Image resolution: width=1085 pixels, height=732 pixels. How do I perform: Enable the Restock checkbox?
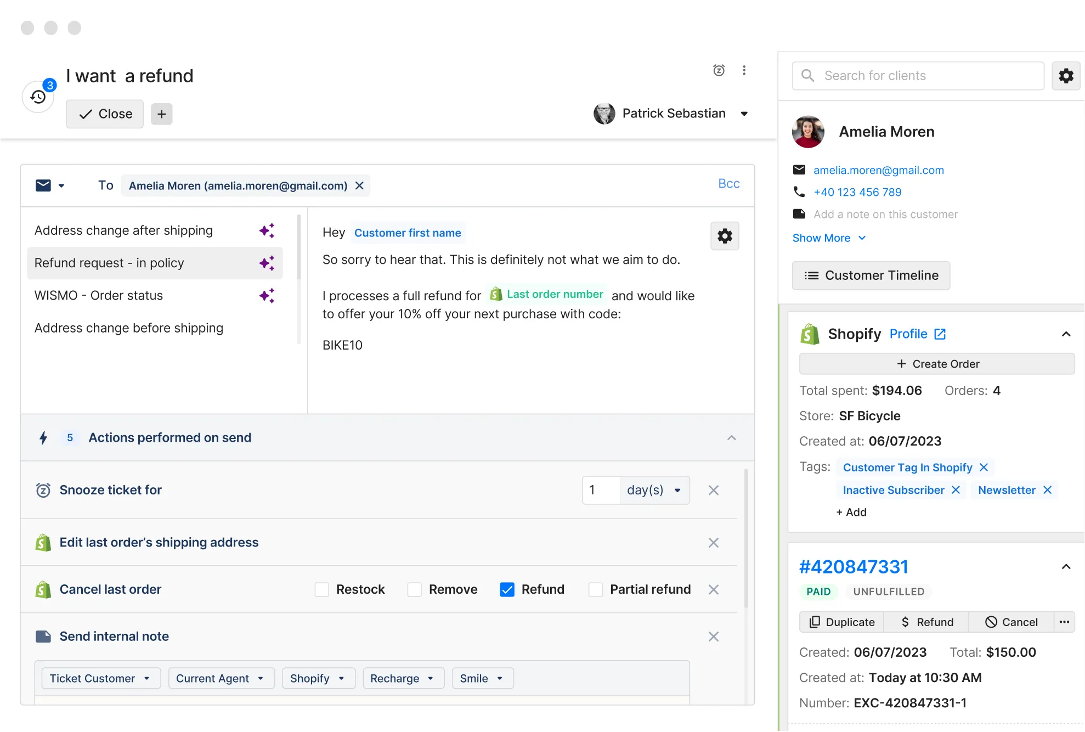click(x=322, y=589)
